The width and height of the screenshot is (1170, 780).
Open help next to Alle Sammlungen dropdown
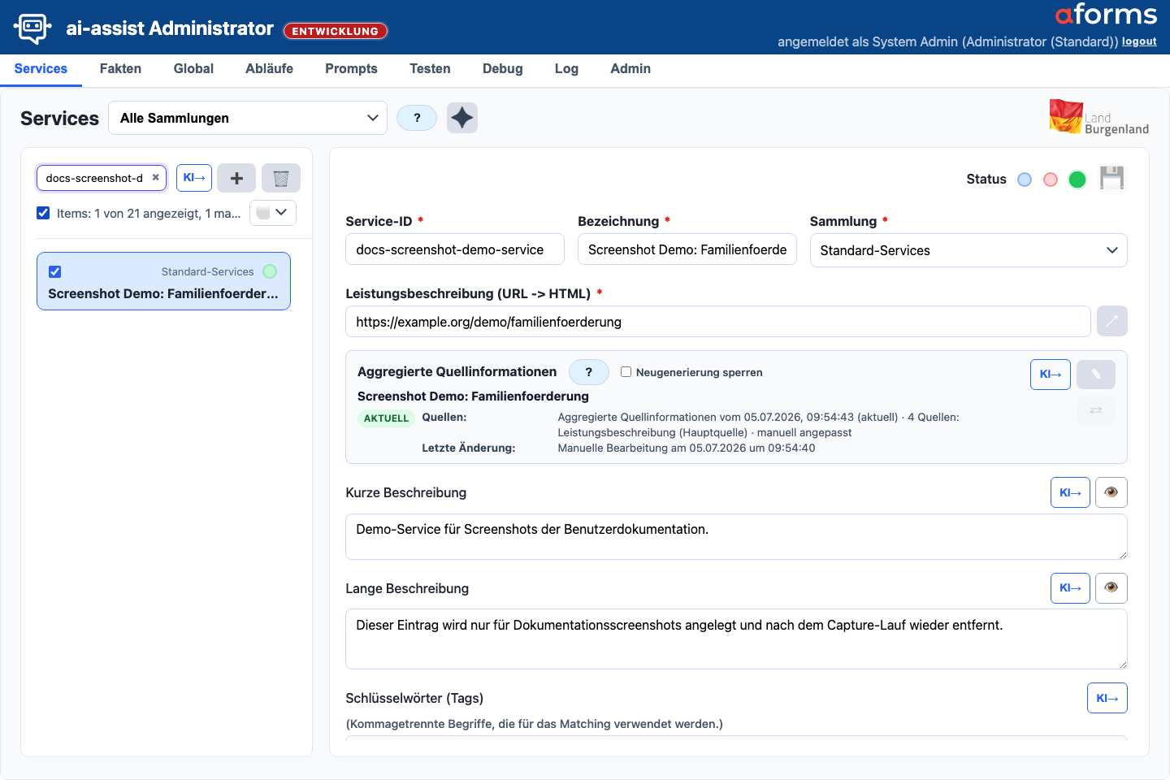tap(417, 118)
